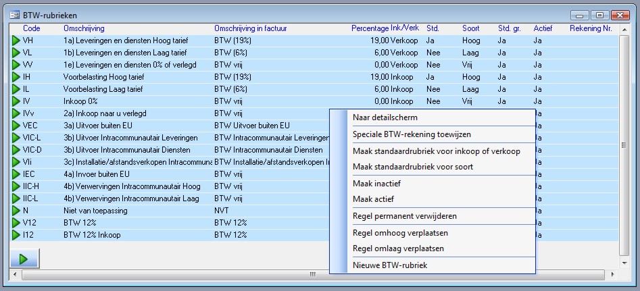Select the green arrow next to code IH
This screenshot has height=291, width=640.
16,77
